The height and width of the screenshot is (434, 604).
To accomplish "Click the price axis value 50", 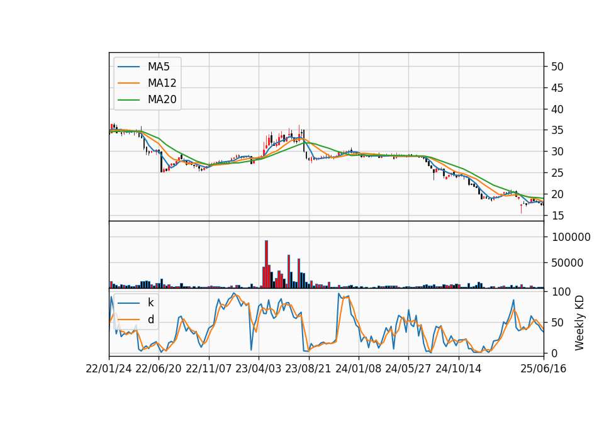I will (557, 67).
